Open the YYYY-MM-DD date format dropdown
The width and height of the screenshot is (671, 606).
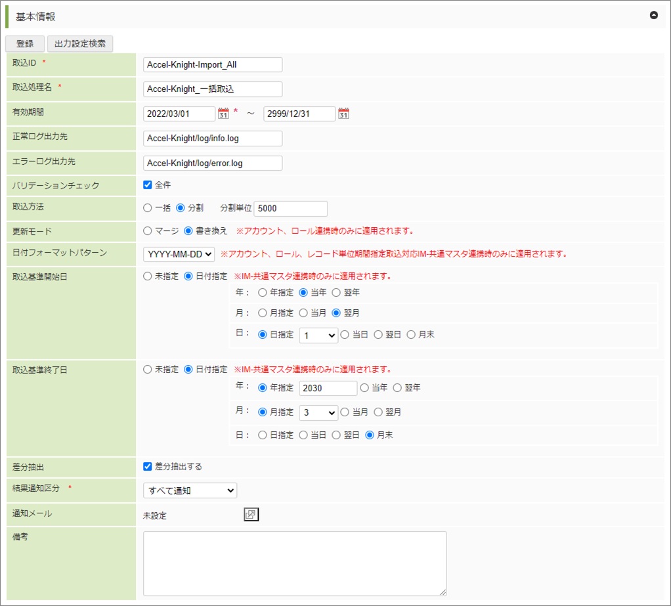point(179,253)
